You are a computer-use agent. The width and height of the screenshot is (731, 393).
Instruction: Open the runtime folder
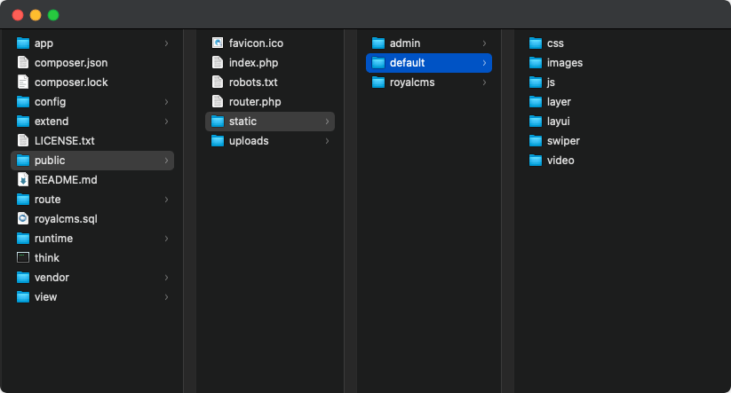point(53,238)
